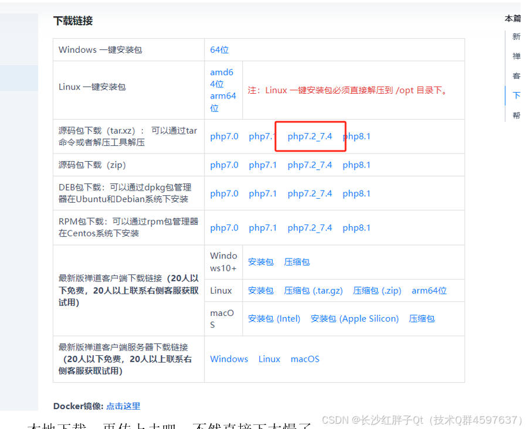
Task: Select the 禅 entry in the right outline
Action: point(517,56)
